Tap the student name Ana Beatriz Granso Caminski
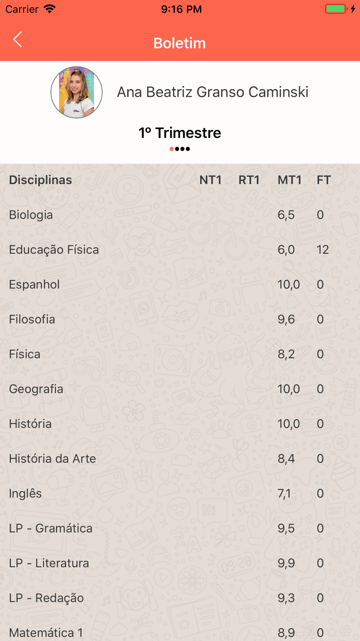 212,92
